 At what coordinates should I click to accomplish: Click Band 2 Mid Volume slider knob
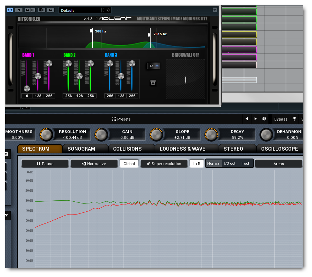(91, 64)
